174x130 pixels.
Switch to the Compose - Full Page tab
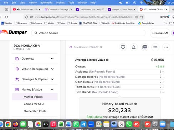tap(58, 9)
